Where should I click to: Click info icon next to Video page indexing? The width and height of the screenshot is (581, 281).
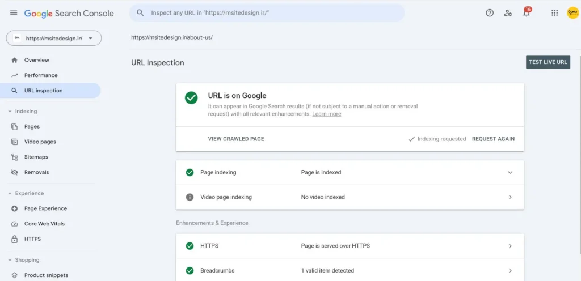pyautogui.click(x=190, y=197)
